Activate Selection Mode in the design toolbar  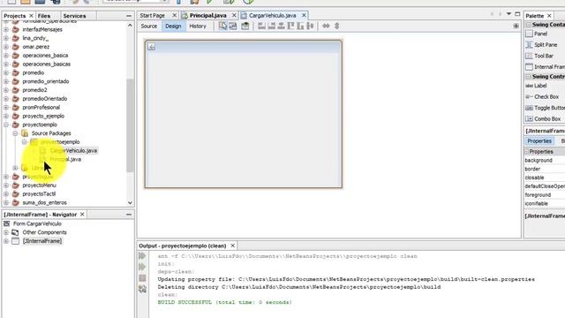click(x=222, y=26)
